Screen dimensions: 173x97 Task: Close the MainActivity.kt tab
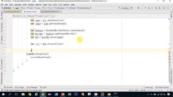pyautogui.click(x=38, y=12)
